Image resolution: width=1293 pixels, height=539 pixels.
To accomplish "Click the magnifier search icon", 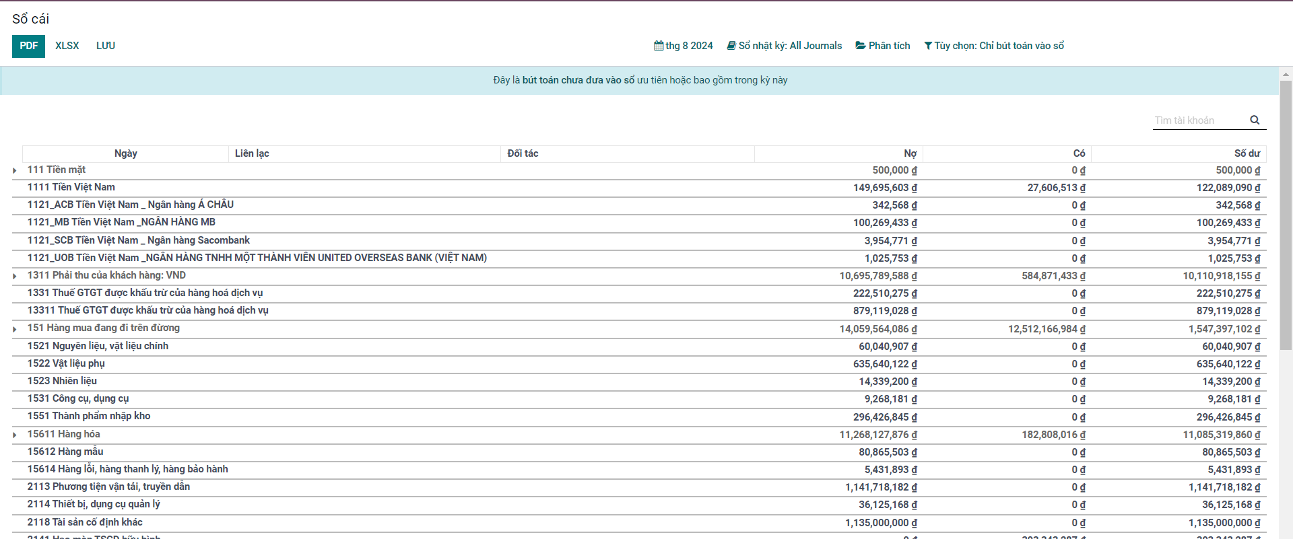I will click(x=1255, y=120).
